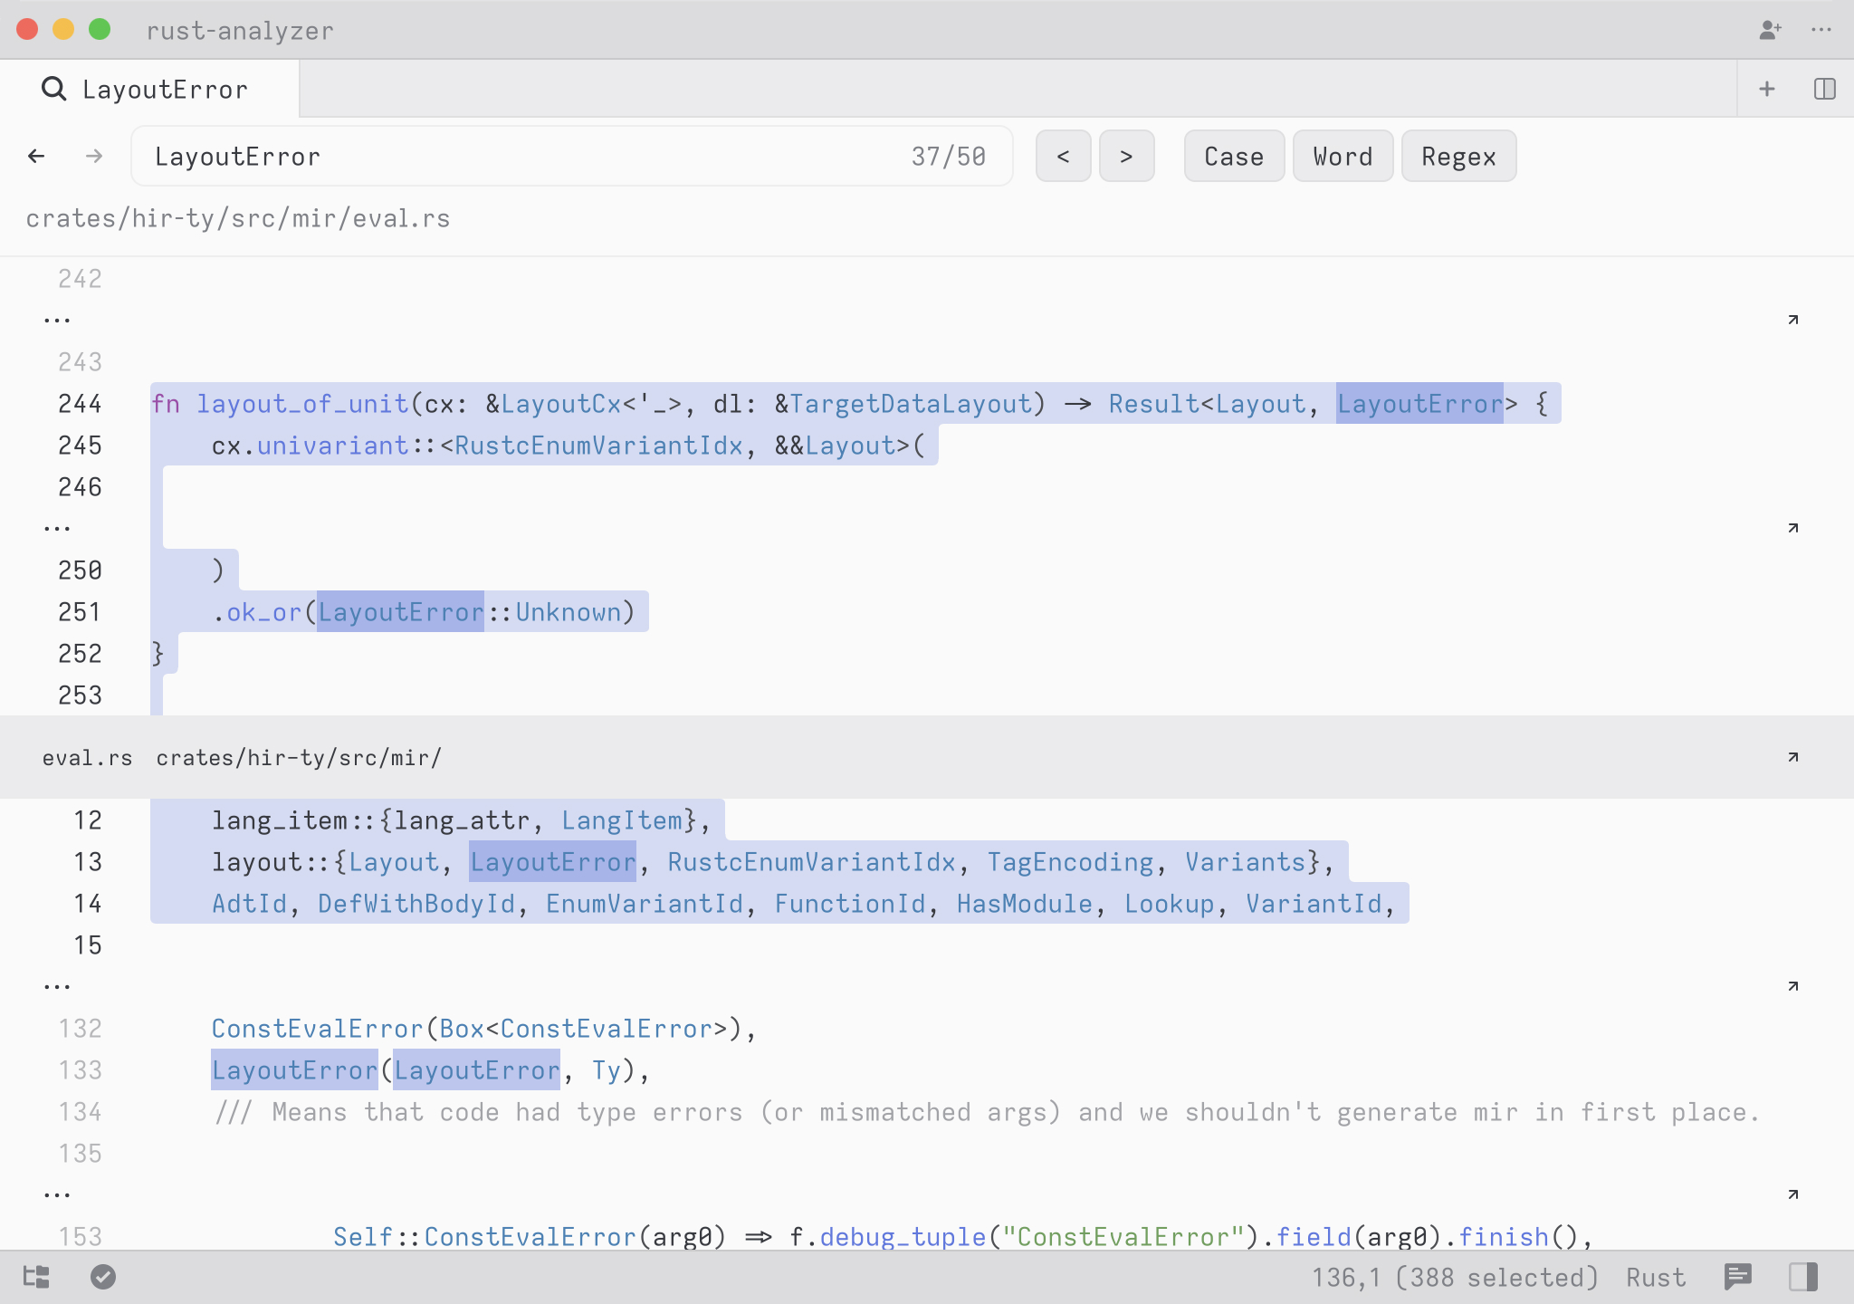Enable regex search mode
The width and height of the screenshot is (1854, 1304).
tap(1457, 156)
